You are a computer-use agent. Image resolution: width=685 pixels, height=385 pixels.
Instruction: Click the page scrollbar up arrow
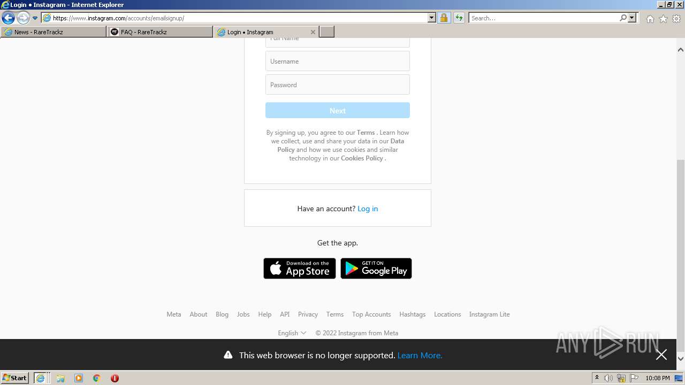[681, 49]
